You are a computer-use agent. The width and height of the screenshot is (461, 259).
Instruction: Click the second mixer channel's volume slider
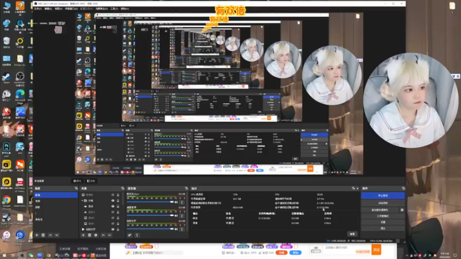point(150,215)
